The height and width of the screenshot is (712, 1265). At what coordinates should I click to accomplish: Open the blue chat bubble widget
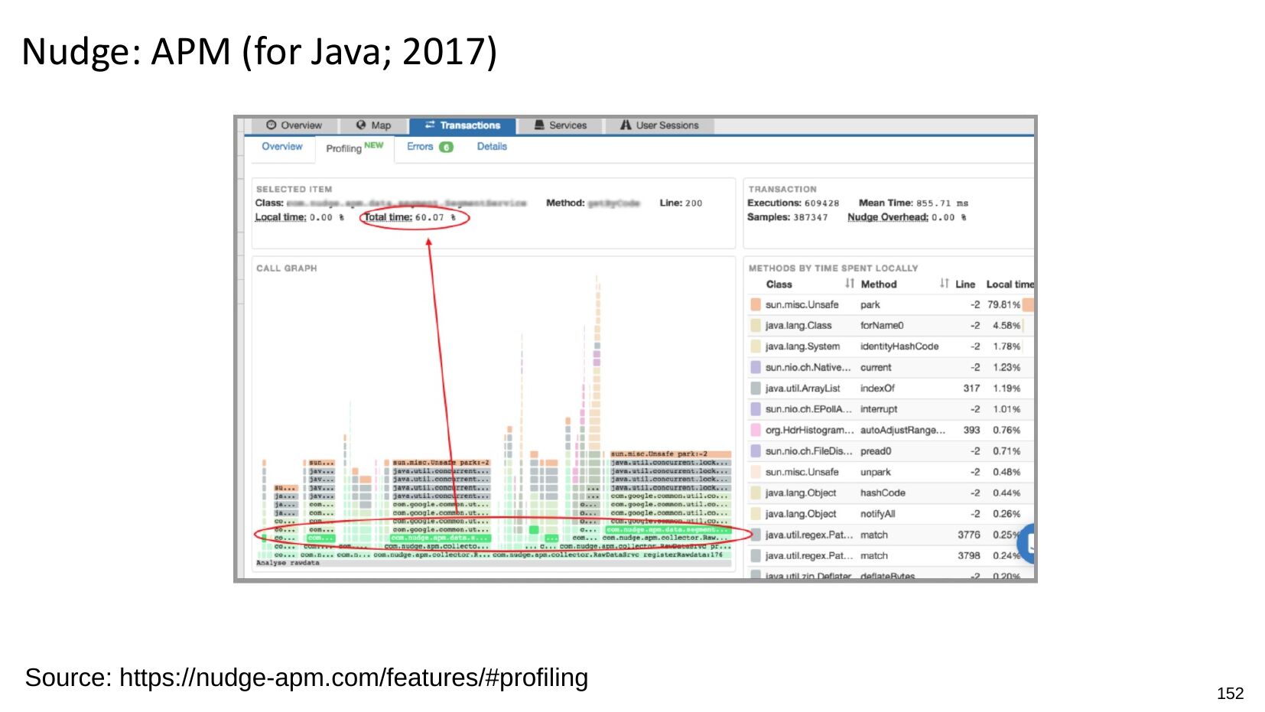[1029, 544]
